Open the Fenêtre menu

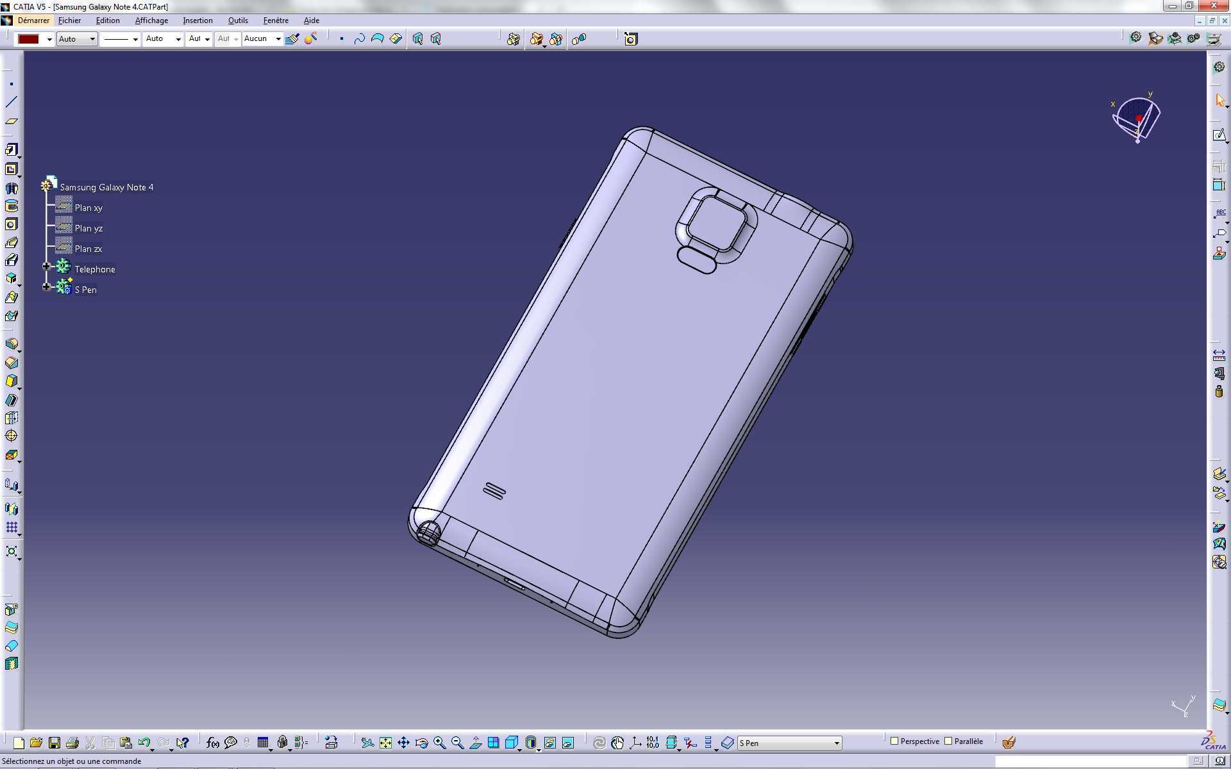coord(276,21)
